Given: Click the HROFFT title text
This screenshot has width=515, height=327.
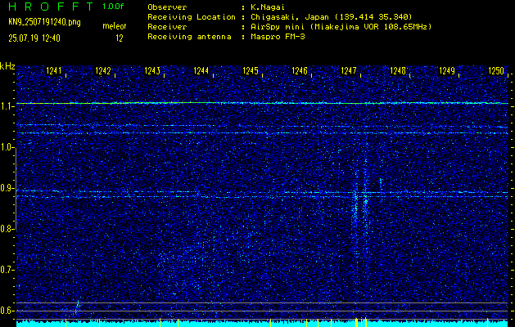Looking at the screenshot, I should (x=51, y=7).
